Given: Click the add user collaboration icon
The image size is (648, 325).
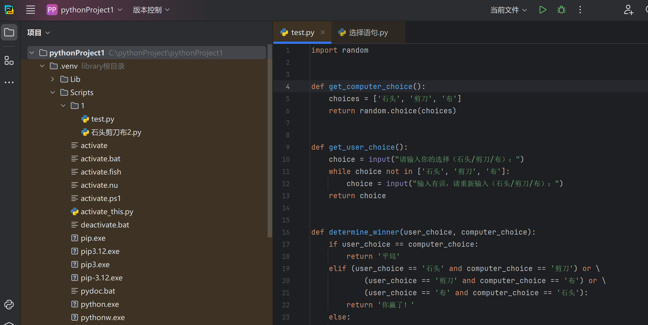Looking at the screenshot, I should [x=628, y=10].
